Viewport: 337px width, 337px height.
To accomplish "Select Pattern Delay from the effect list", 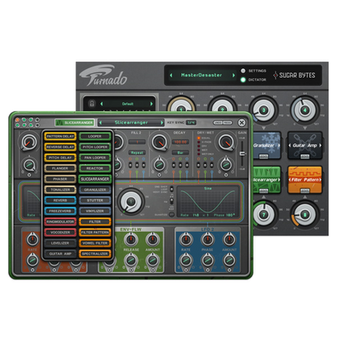I will [60, 136].
